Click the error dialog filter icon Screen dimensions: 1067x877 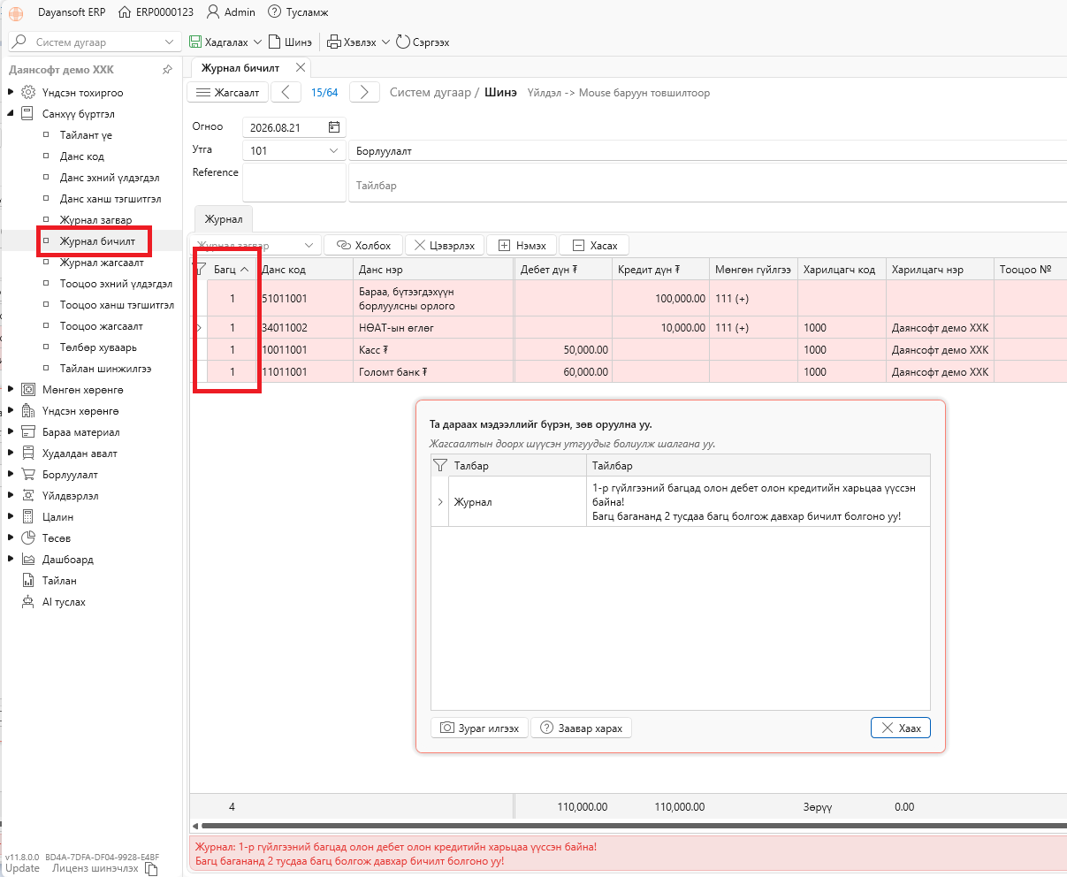[x=439, y=465]
